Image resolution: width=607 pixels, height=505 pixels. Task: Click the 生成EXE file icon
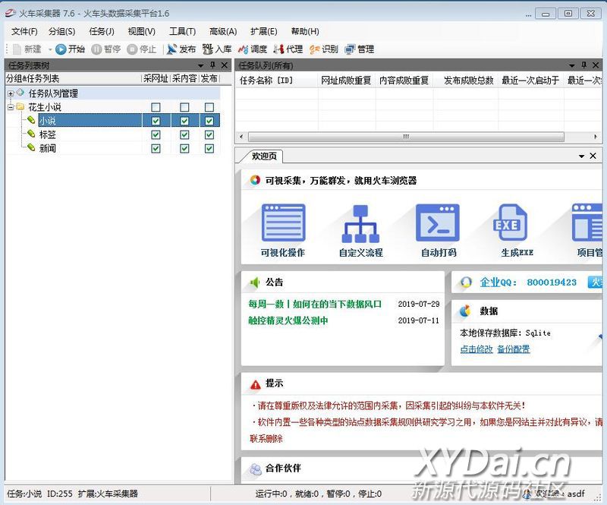[510, 222]
